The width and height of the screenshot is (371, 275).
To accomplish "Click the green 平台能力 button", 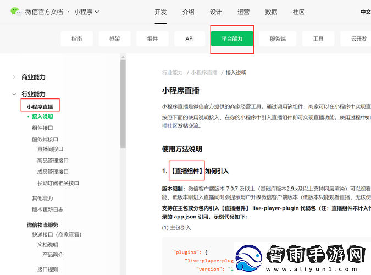I will [x=232, y=38].
